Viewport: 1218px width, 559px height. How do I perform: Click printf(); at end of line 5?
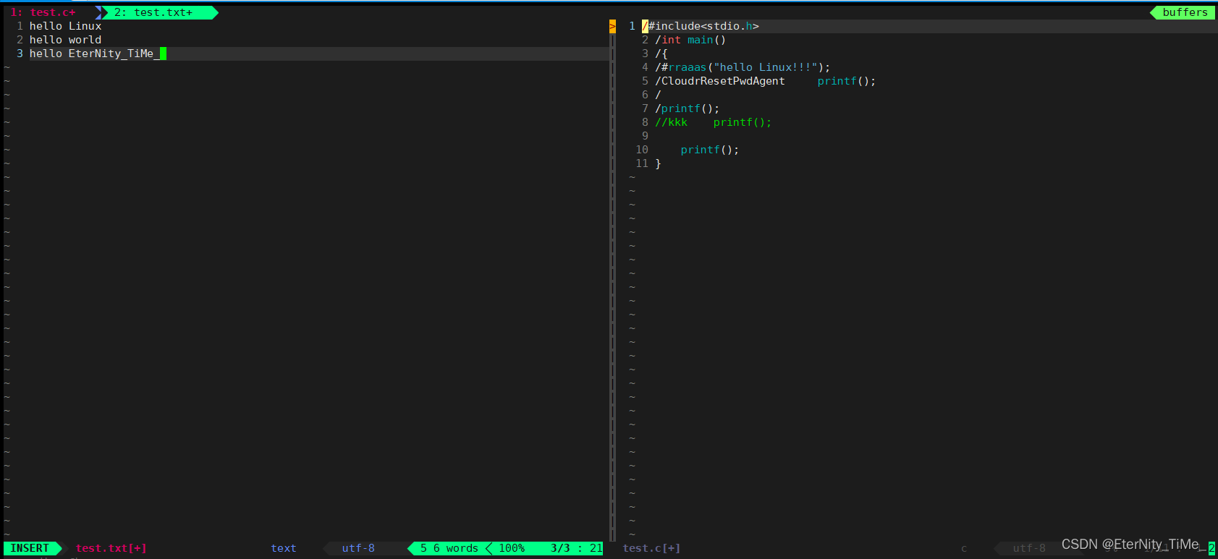point(847,81)
